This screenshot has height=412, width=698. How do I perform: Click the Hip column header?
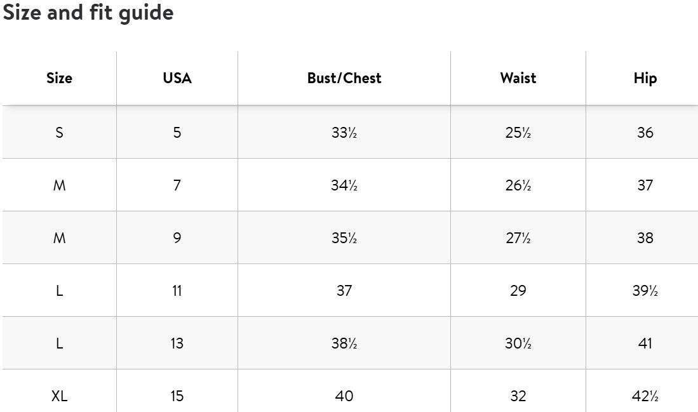(x=645, y=78)
